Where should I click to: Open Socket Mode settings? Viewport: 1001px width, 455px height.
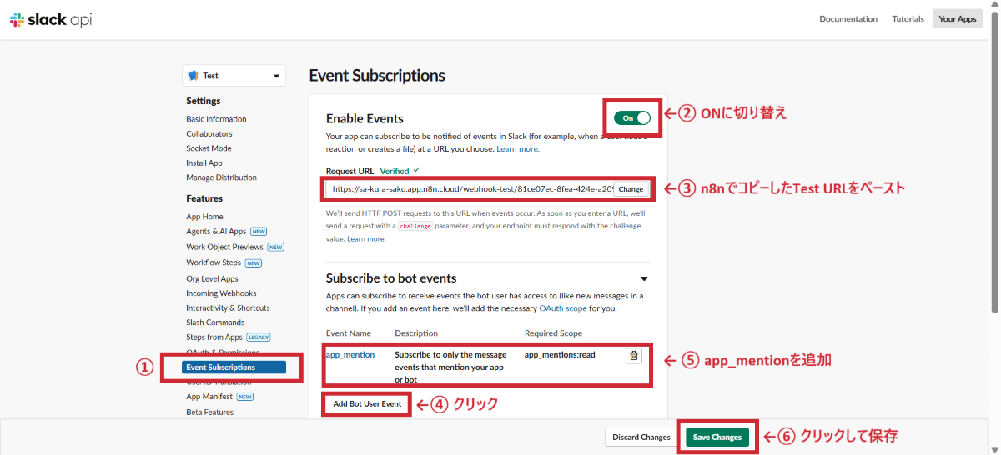209,148
